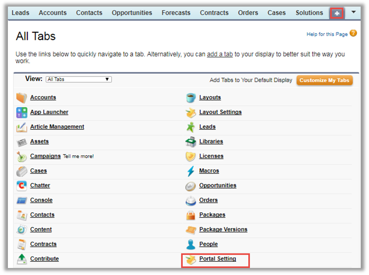Click the Packages bag icon
The height and width of the screenshot is (275, 369).
click(x=191, y=215)
